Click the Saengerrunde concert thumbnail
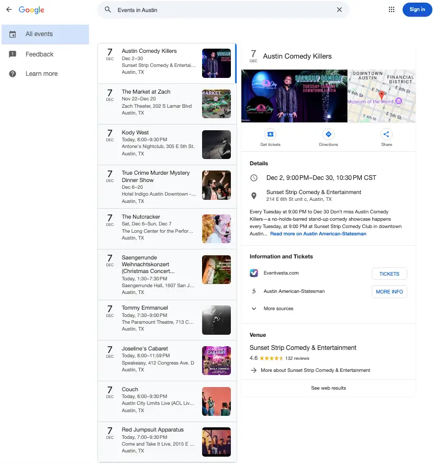The width and height of the screenshot is (434, 465). (x=216, y=269)
